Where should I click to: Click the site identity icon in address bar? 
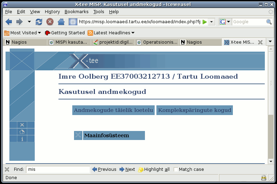point(73,22)
